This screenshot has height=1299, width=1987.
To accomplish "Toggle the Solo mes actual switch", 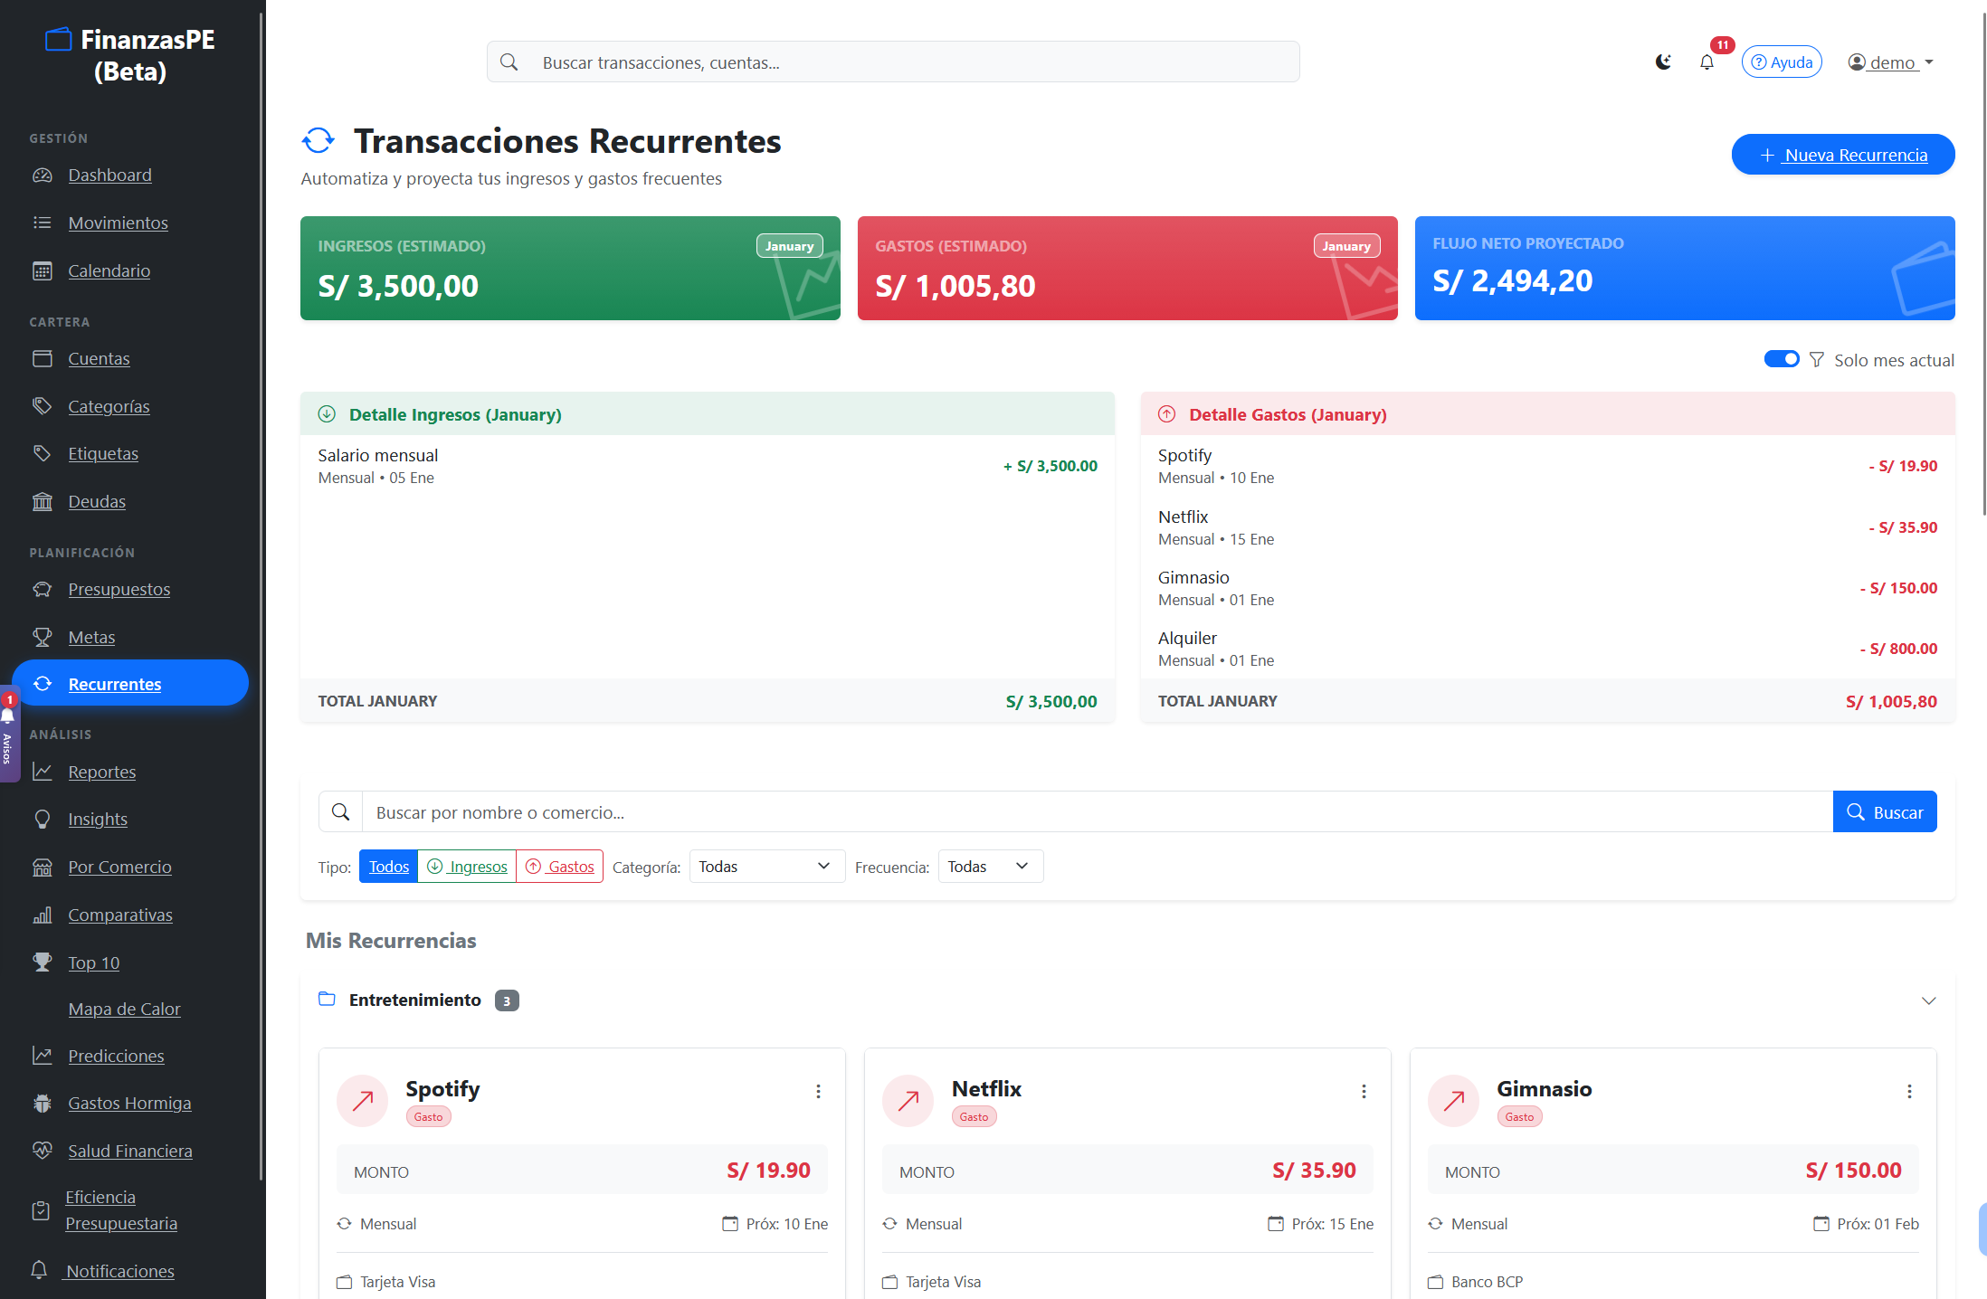I will pos(1782,359).
